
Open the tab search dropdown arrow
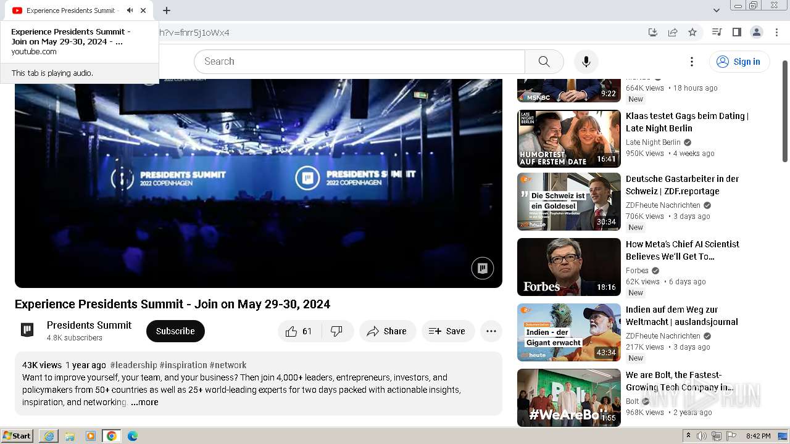pos(716,10)
